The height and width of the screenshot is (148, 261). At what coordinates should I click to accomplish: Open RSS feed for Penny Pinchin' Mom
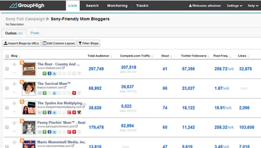[x=22, y=121]
